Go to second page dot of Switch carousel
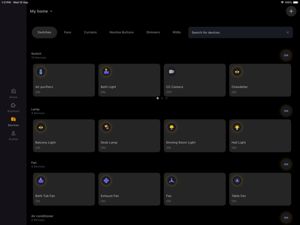The image size is (300, 225). pos(162,98)
